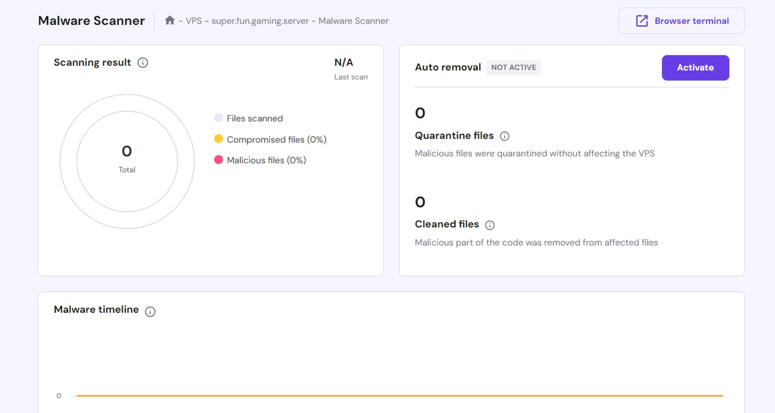Click the info icon beside Cleaned files
Viewport: 775px width, 413px height.
pyautogui.click(x=490, y=225)
